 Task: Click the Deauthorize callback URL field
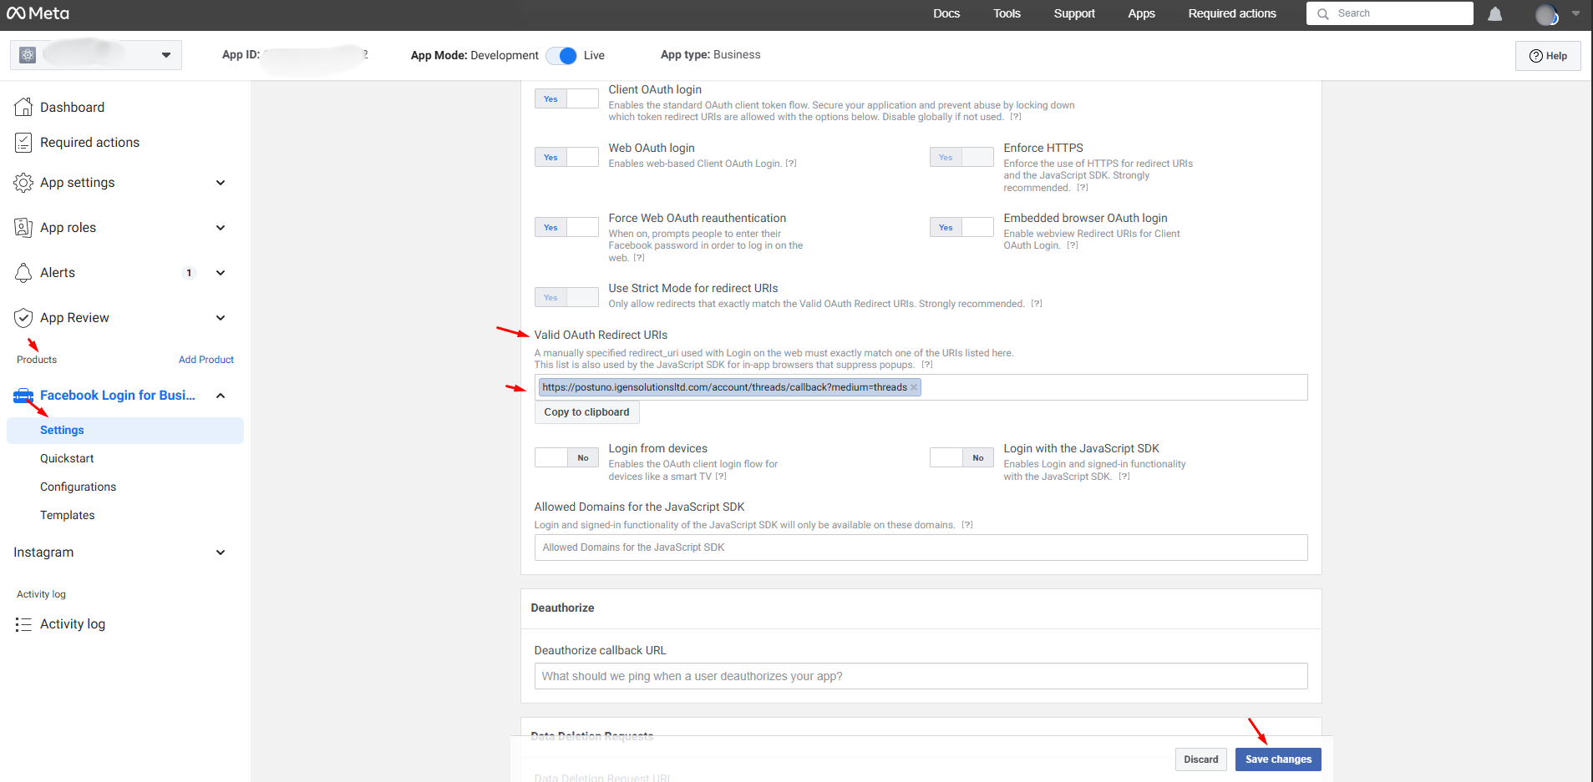(x=921, y=676)
